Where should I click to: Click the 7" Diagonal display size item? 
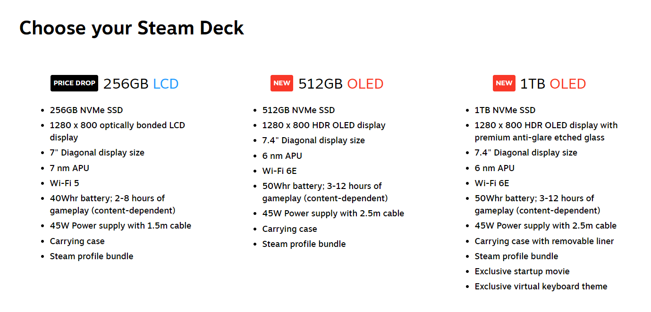pos(97,153)
